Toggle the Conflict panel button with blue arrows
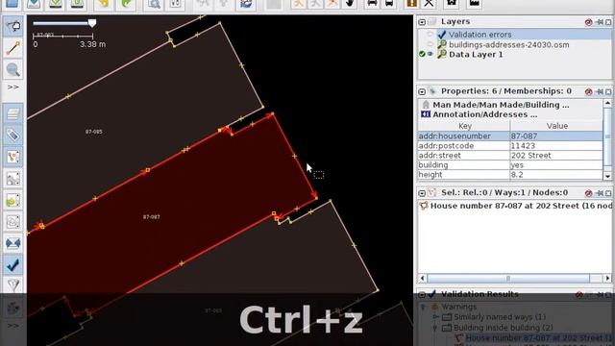Viewport: 615px width, 346px height. click(12, 243)
